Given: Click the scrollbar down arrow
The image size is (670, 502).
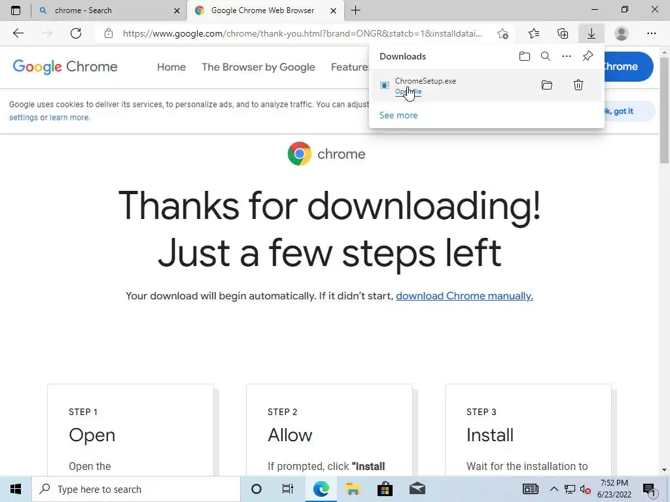Looking at the screenshot, I should 665,470.
